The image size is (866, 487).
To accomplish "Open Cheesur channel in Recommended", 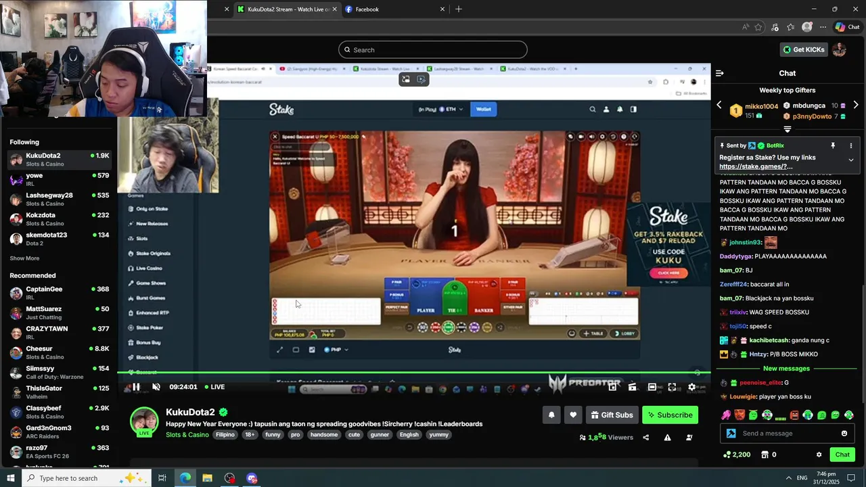I will click(x=60, y=352).
